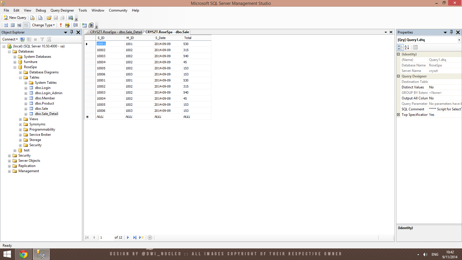
Task: Click the NULL cell under S_ID
Action: [110, 117]
